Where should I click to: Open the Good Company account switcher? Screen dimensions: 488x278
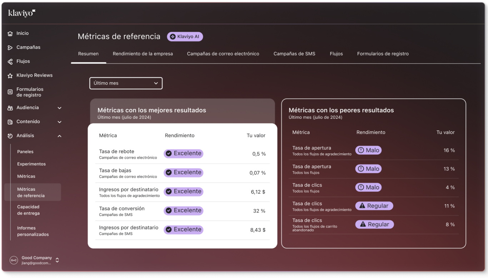(57, 260)
